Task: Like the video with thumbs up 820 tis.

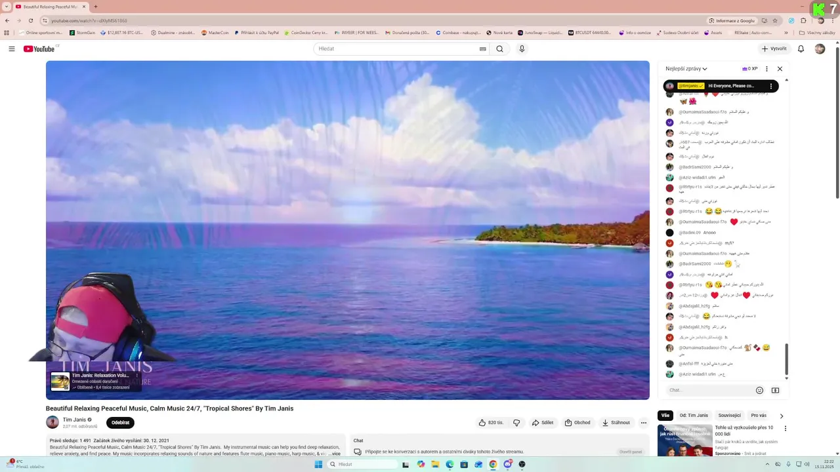Action: [x=491, y=423]
